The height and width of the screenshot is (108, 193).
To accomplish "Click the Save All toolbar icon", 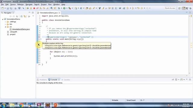I will pyautogui.click(x=11, y=8).
